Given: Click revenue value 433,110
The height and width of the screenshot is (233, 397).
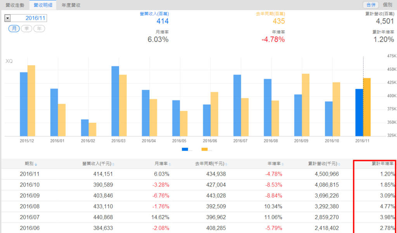Looking at the screenshot, I should [103, 206].
